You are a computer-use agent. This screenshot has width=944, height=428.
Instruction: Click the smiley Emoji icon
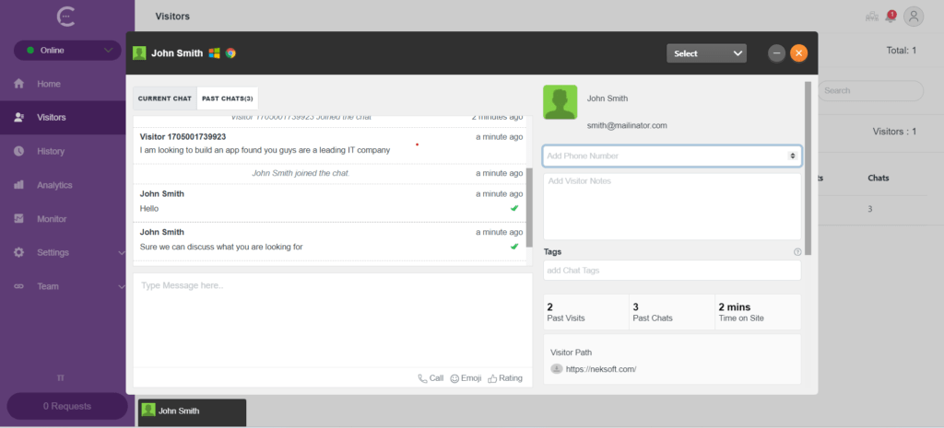tap(454, 378)
